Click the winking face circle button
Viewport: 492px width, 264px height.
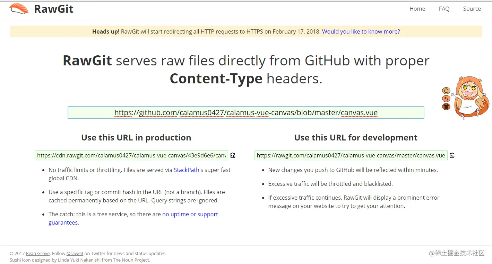[446, 99]
